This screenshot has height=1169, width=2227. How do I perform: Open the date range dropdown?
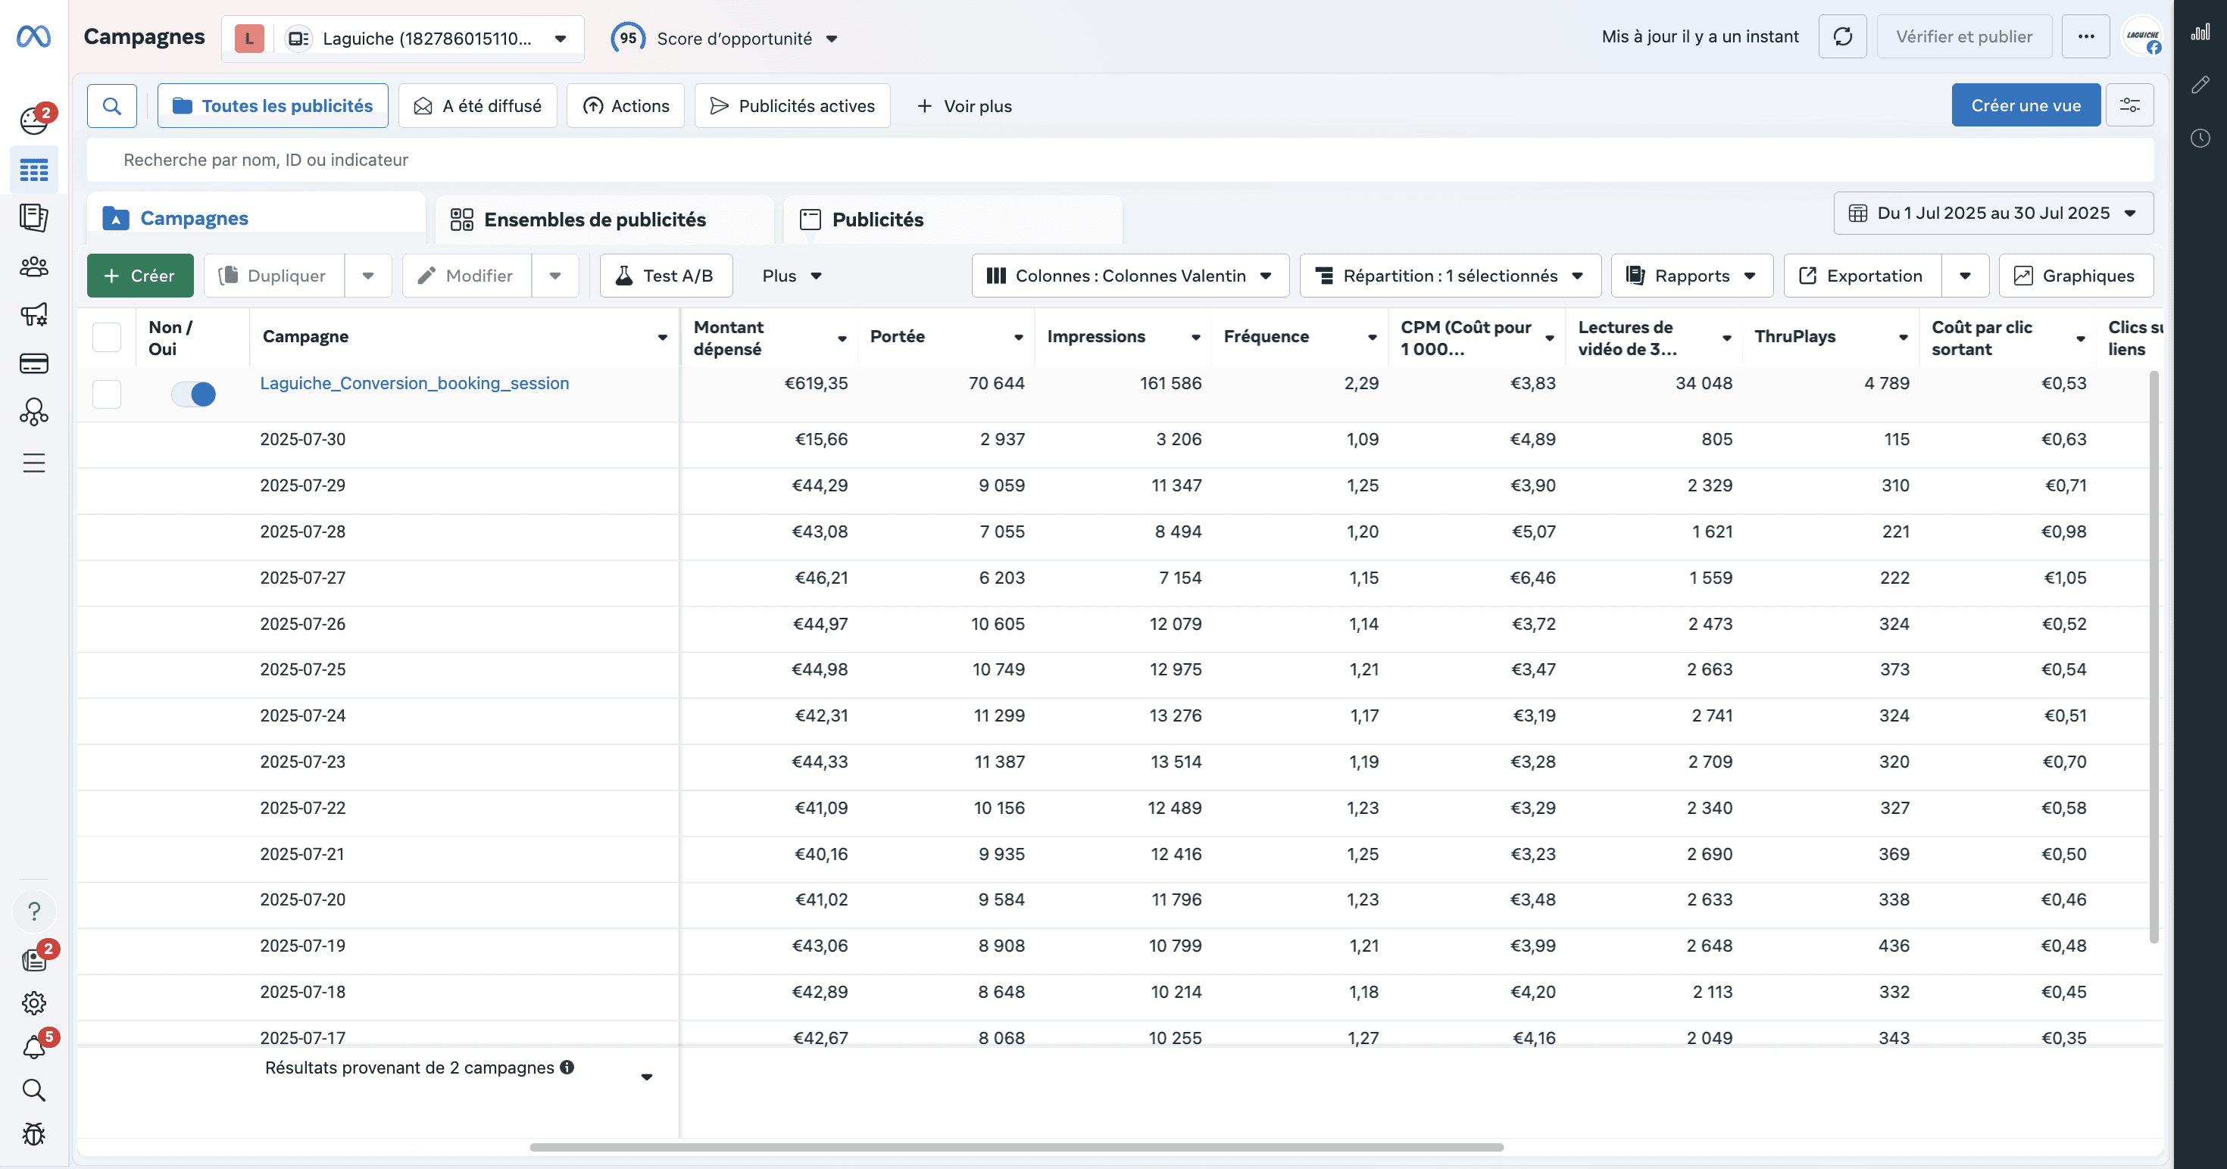tap(1993, 213)
